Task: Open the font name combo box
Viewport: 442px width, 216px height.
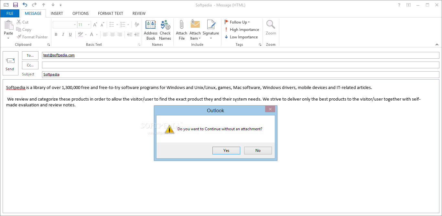Action: (x=65, y=25)
